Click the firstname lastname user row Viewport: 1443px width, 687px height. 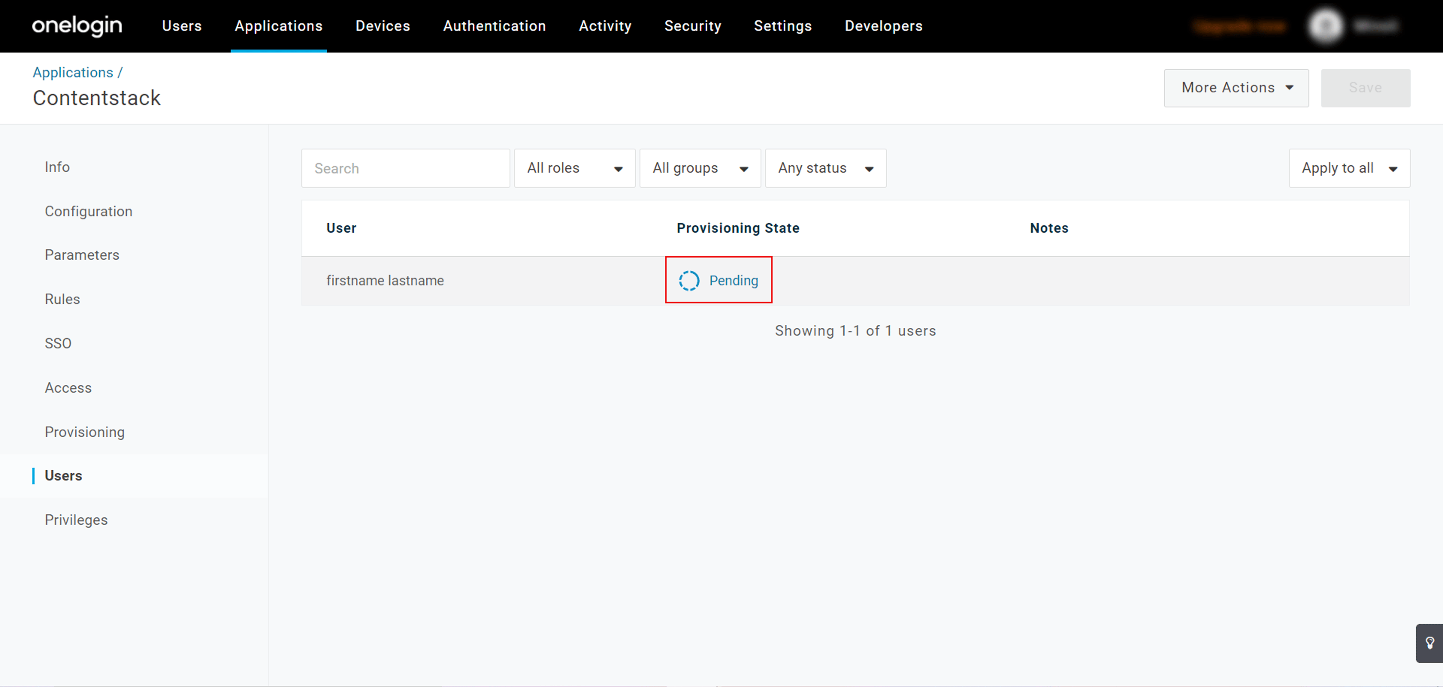[x=855, y=280]
